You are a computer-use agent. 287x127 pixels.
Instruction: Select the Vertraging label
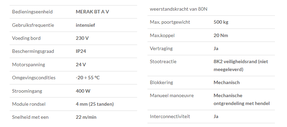tap(161, 49)
